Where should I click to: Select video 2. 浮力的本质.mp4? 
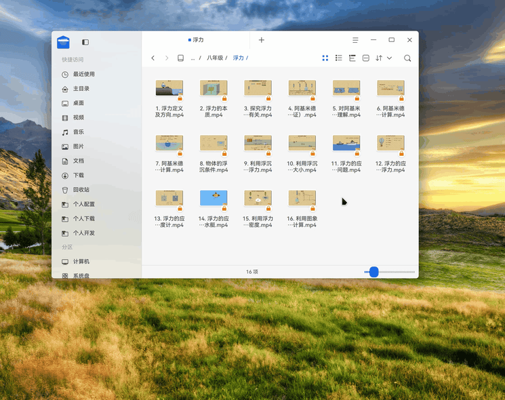(x=214, y=98)
